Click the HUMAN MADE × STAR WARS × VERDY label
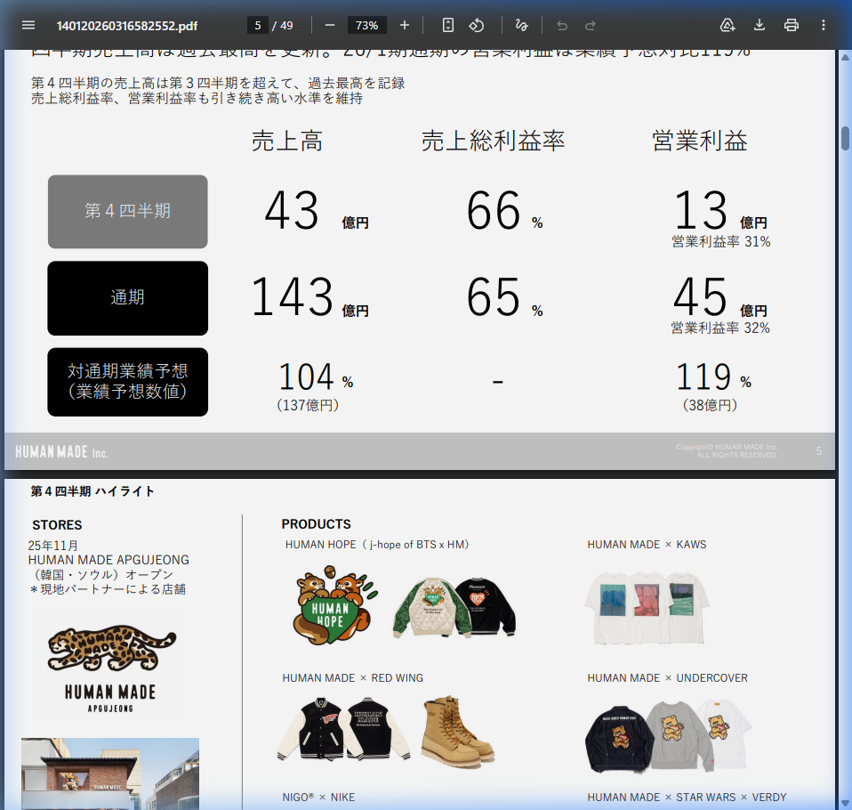 click(687, 797)
